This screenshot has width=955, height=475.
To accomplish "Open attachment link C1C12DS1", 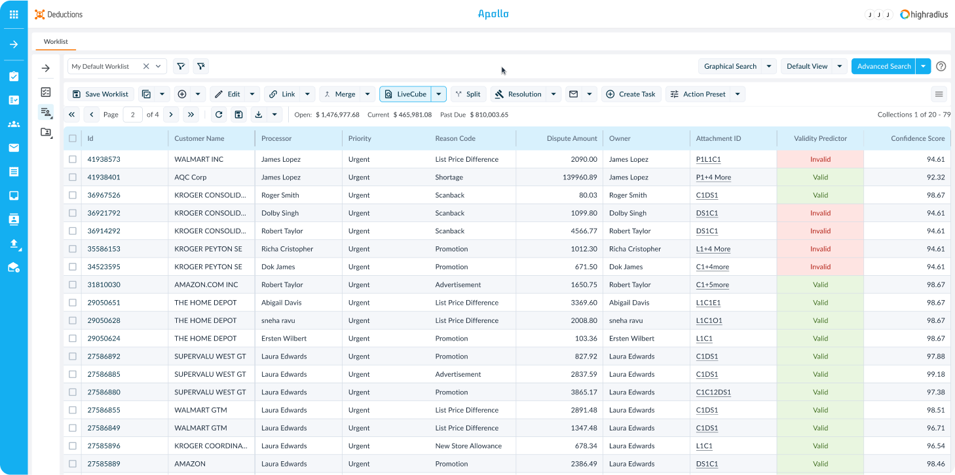I will (x=713, y=392).
